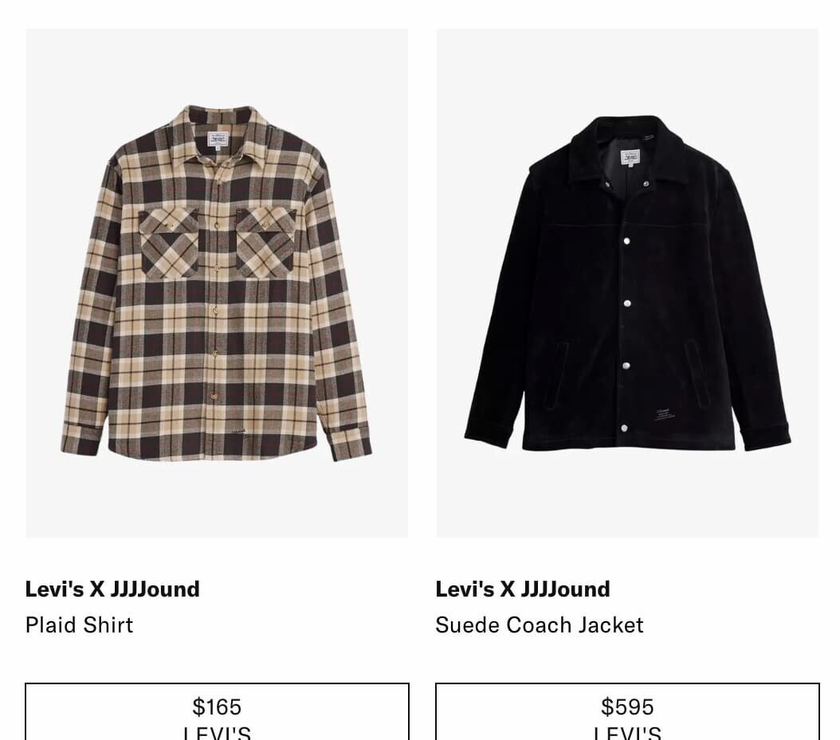Open the Suede Coach Jacket product image
Viewport: 840px width, 740px height.
point(627,284)
